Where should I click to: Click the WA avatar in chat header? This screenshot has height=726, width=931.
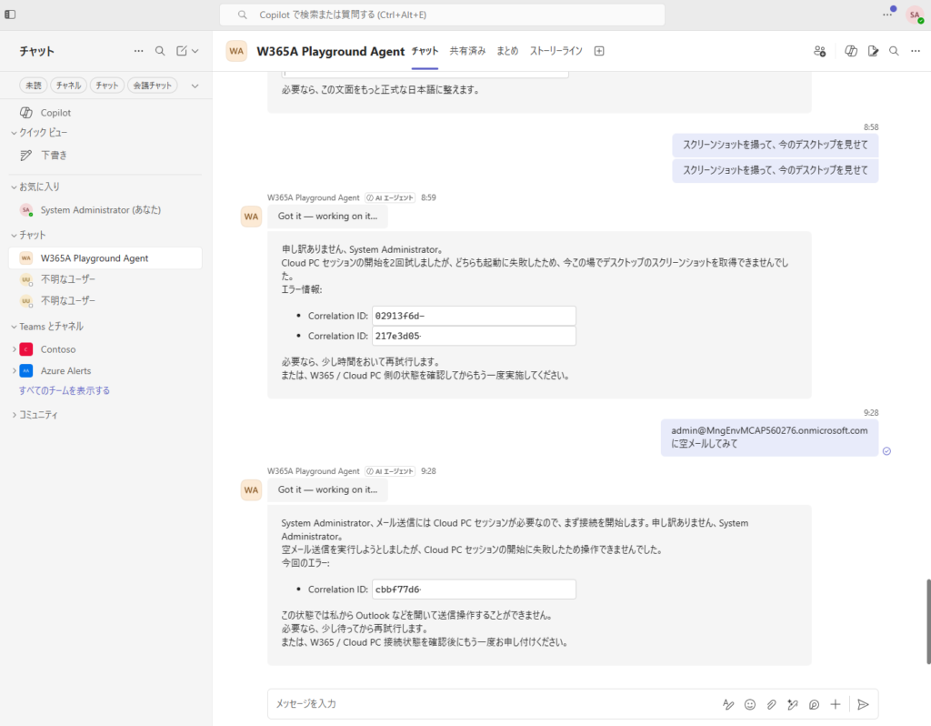tap(236, 51)
